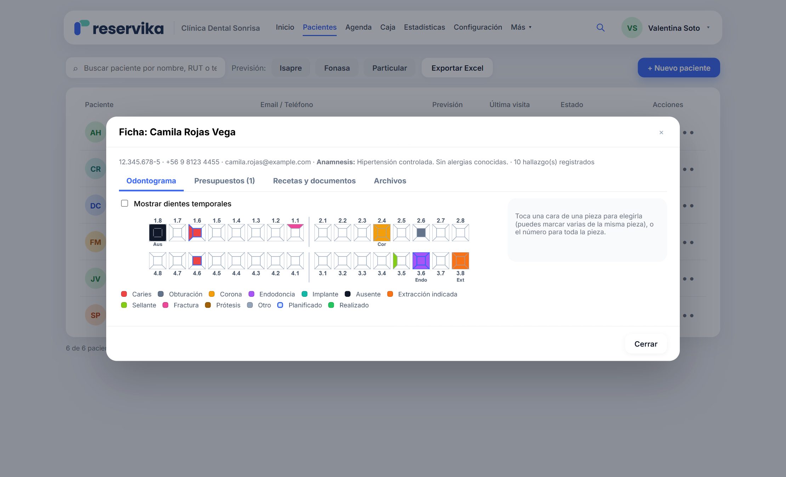Screen dimensions: 786x477
Task: Open the Más dropdown menu
Action: pos(521,27)
